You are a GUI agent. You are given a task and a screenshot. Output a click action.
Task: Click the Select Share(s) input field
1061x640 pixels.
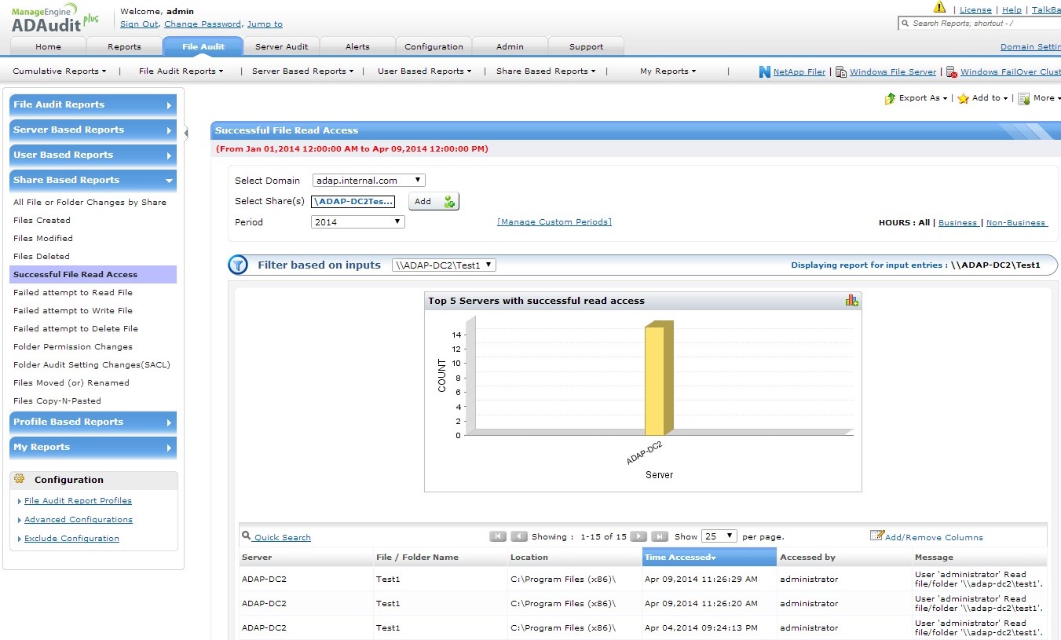pyautogui.click(x=353, y=202)
